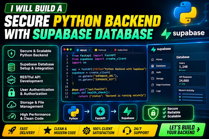Click the I Will Build A banner

tap(36, 8)
